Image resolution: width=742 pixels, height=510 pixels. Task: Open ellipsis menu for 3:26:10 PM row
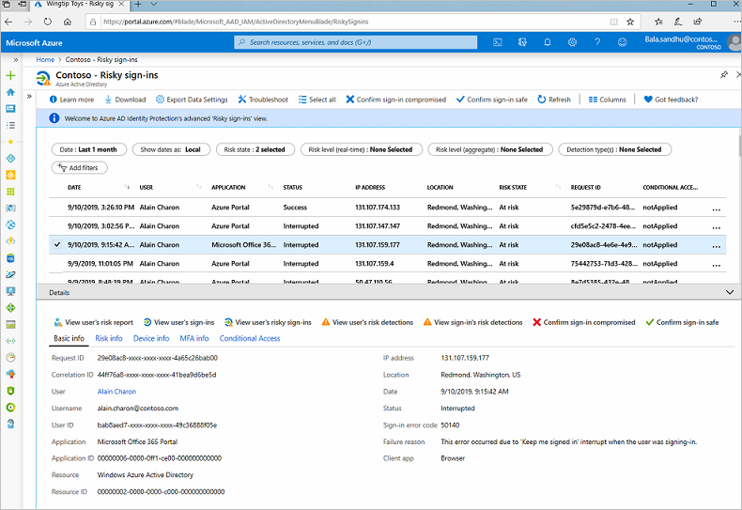pos(716,209)
